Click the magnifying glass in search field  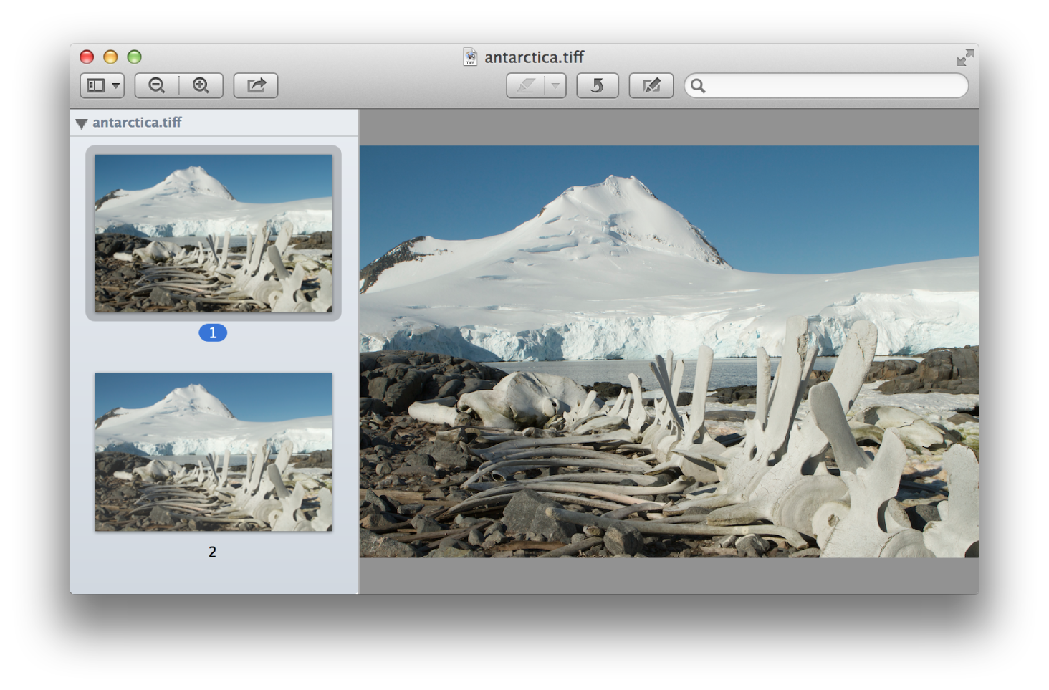point(698,86)
